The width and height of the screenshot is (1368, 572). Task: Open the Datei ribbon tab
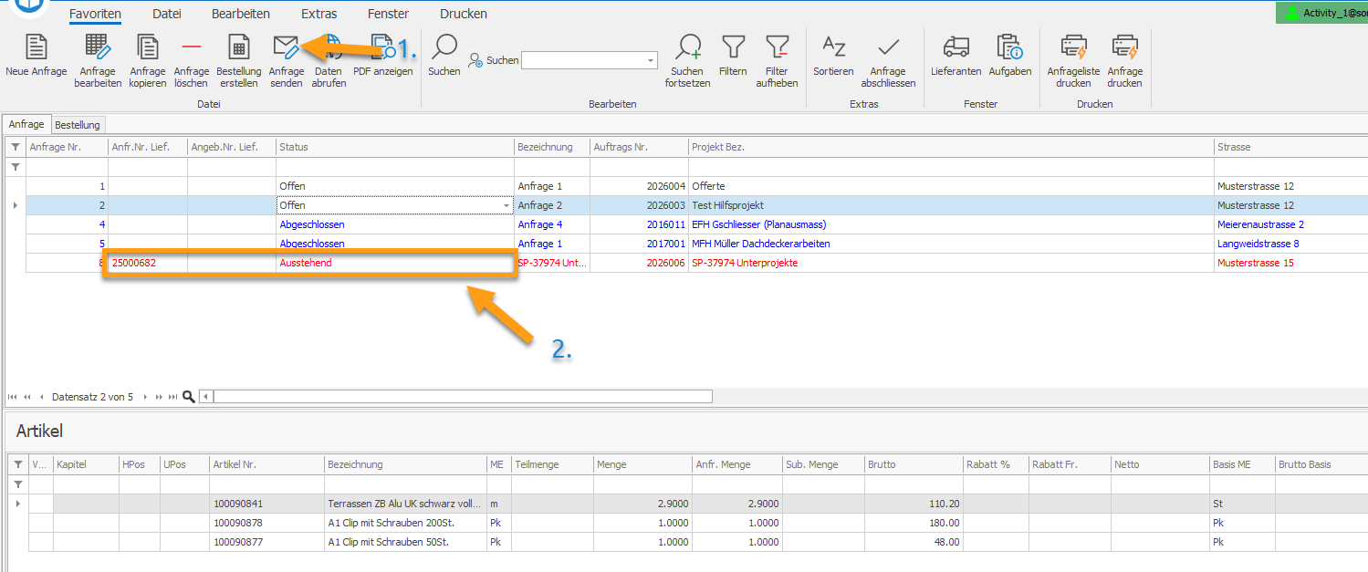point(166,14)
